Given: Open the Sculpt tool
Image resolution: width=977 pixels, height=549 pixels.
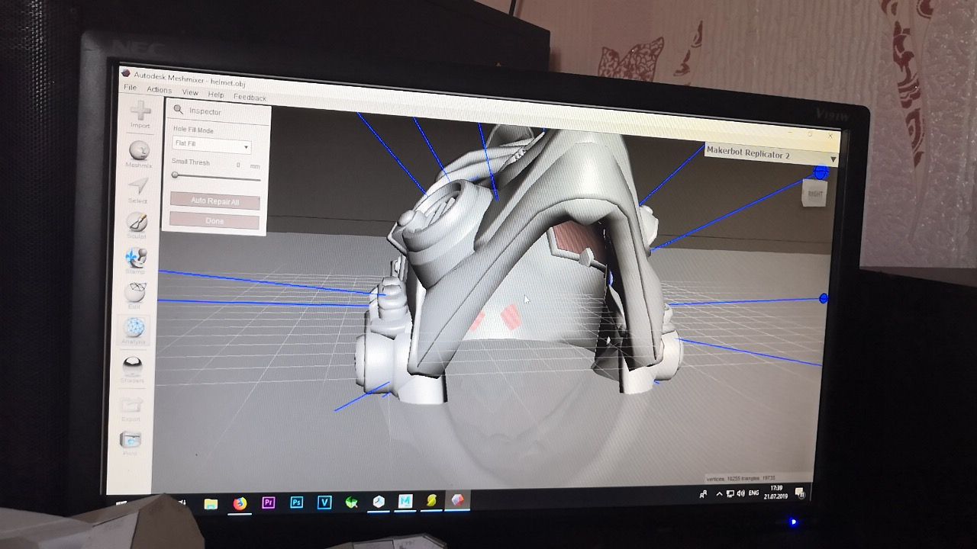Looking at the screenshot, I should tap(137, 226).
